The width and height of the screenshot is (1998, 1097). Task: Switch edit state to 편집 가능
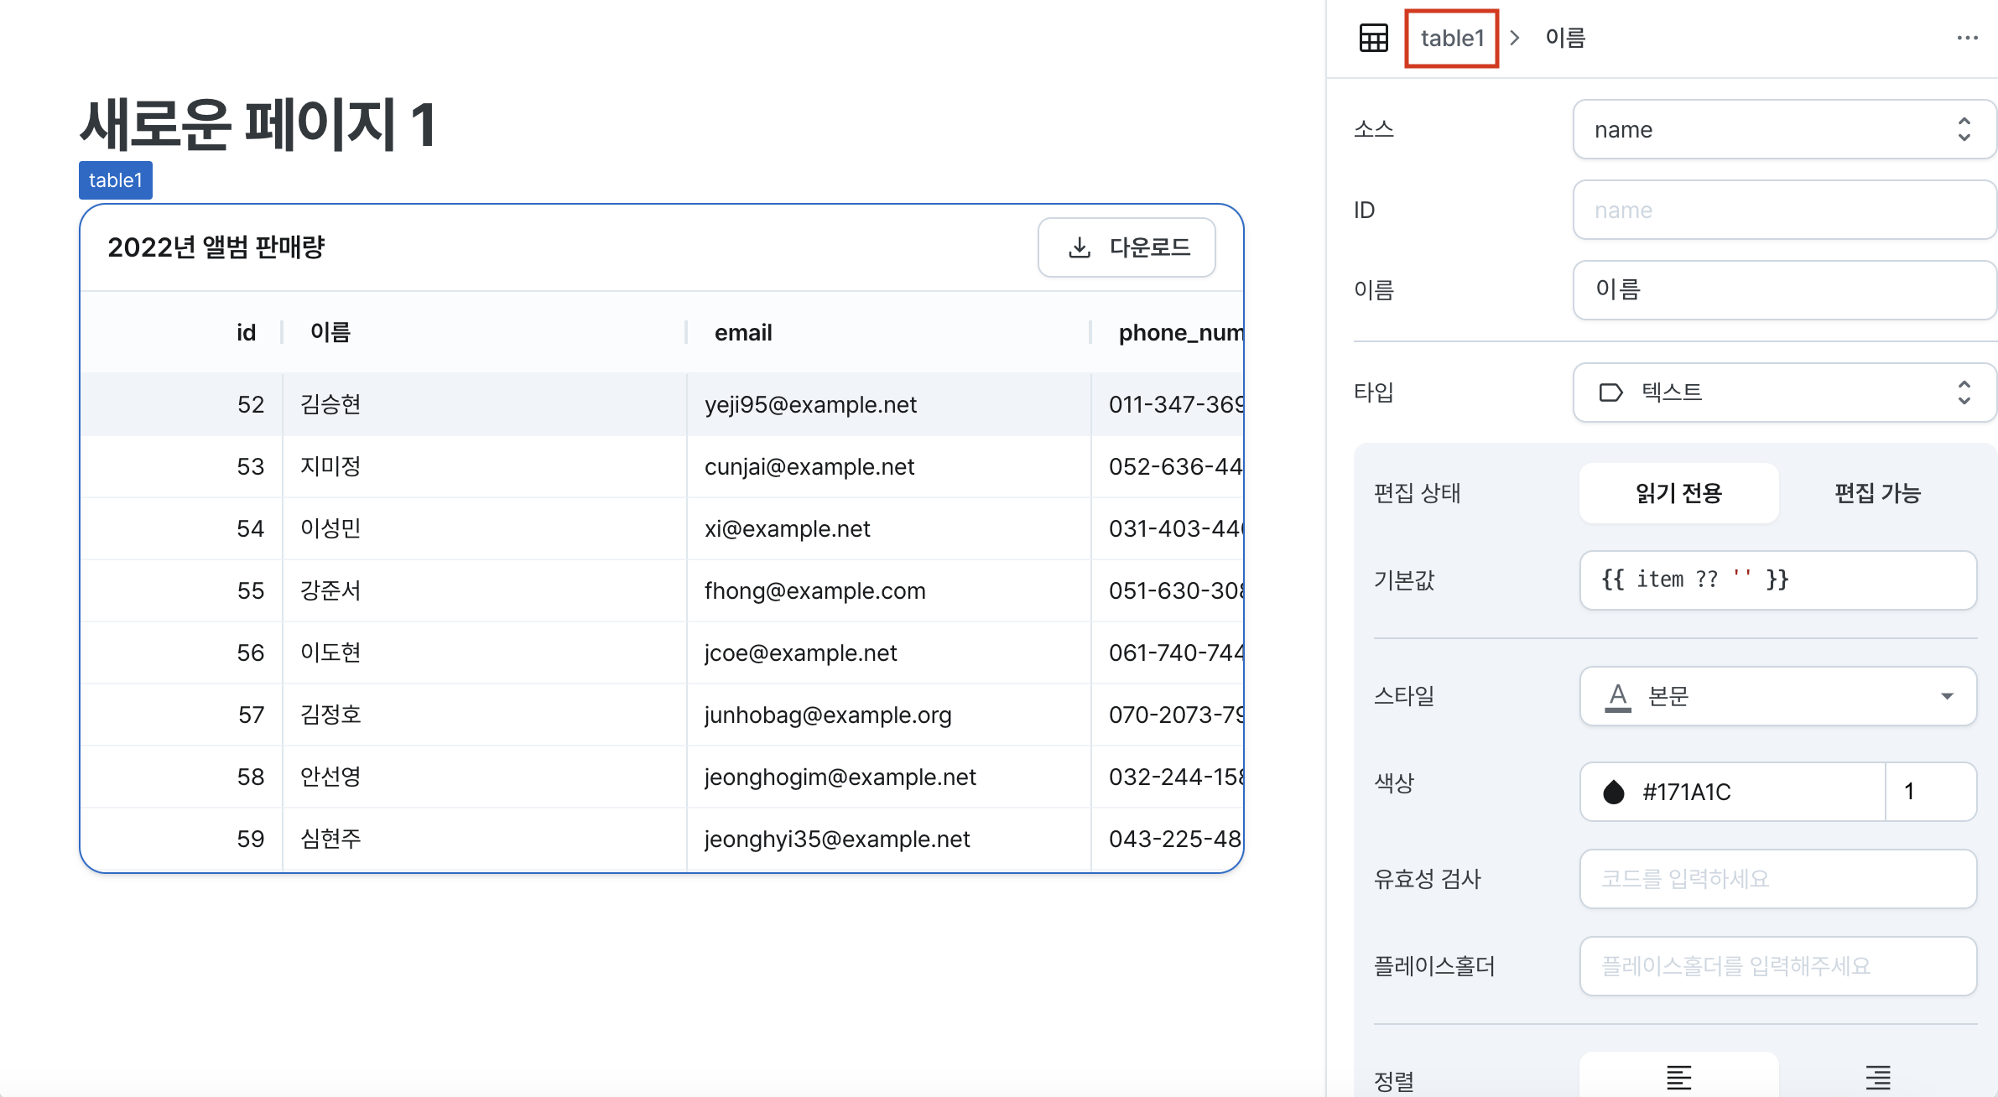[1877, 493]
